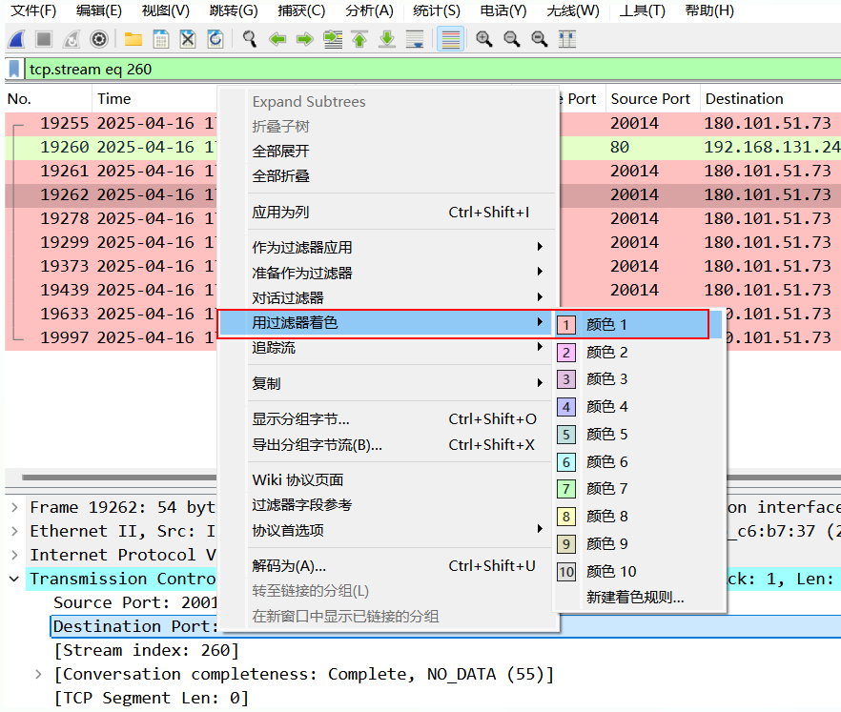Pick the 颜色 1 pink color swatch
841x712 pixels.
(565, 325)
